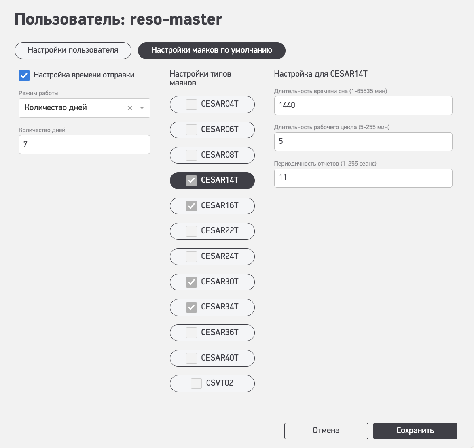
Task: Open Режим работы dropdown arrow
Action: point(142,108)
